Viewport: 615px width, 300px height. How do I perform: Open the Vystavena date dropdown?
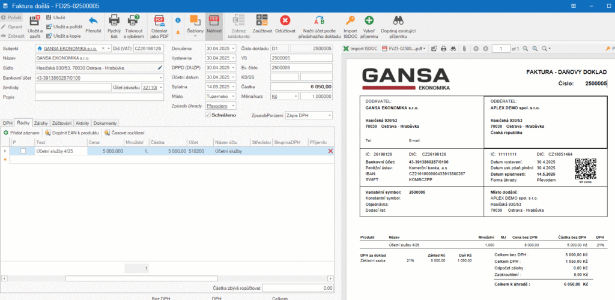tap(234, 58)
